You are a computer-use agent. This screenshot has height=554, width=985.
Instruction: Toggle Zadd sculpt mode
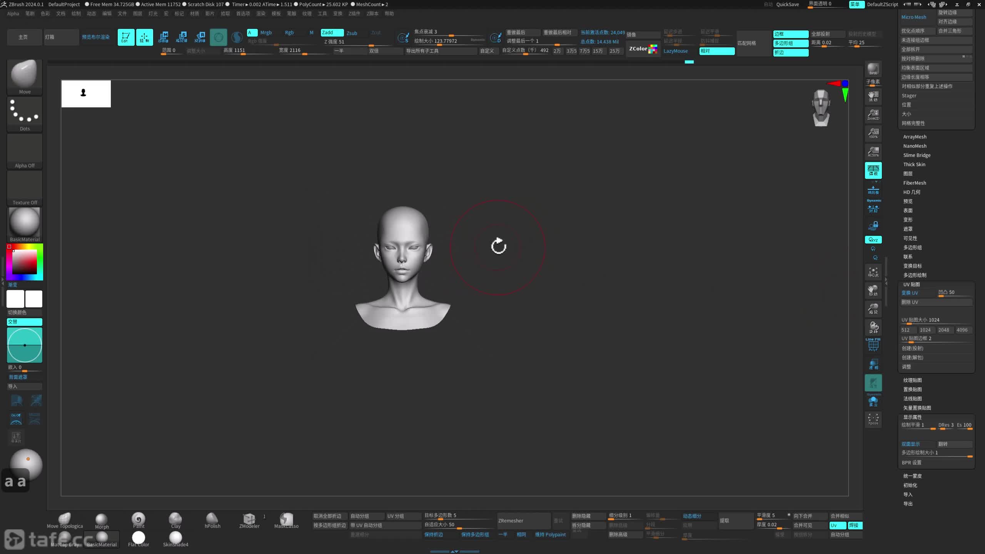(332, 33)
